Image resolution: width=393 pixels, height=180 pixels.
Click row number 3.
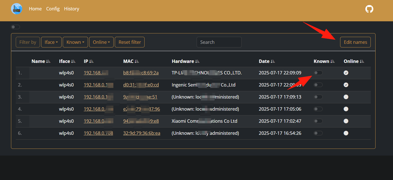tap(20, 97)
